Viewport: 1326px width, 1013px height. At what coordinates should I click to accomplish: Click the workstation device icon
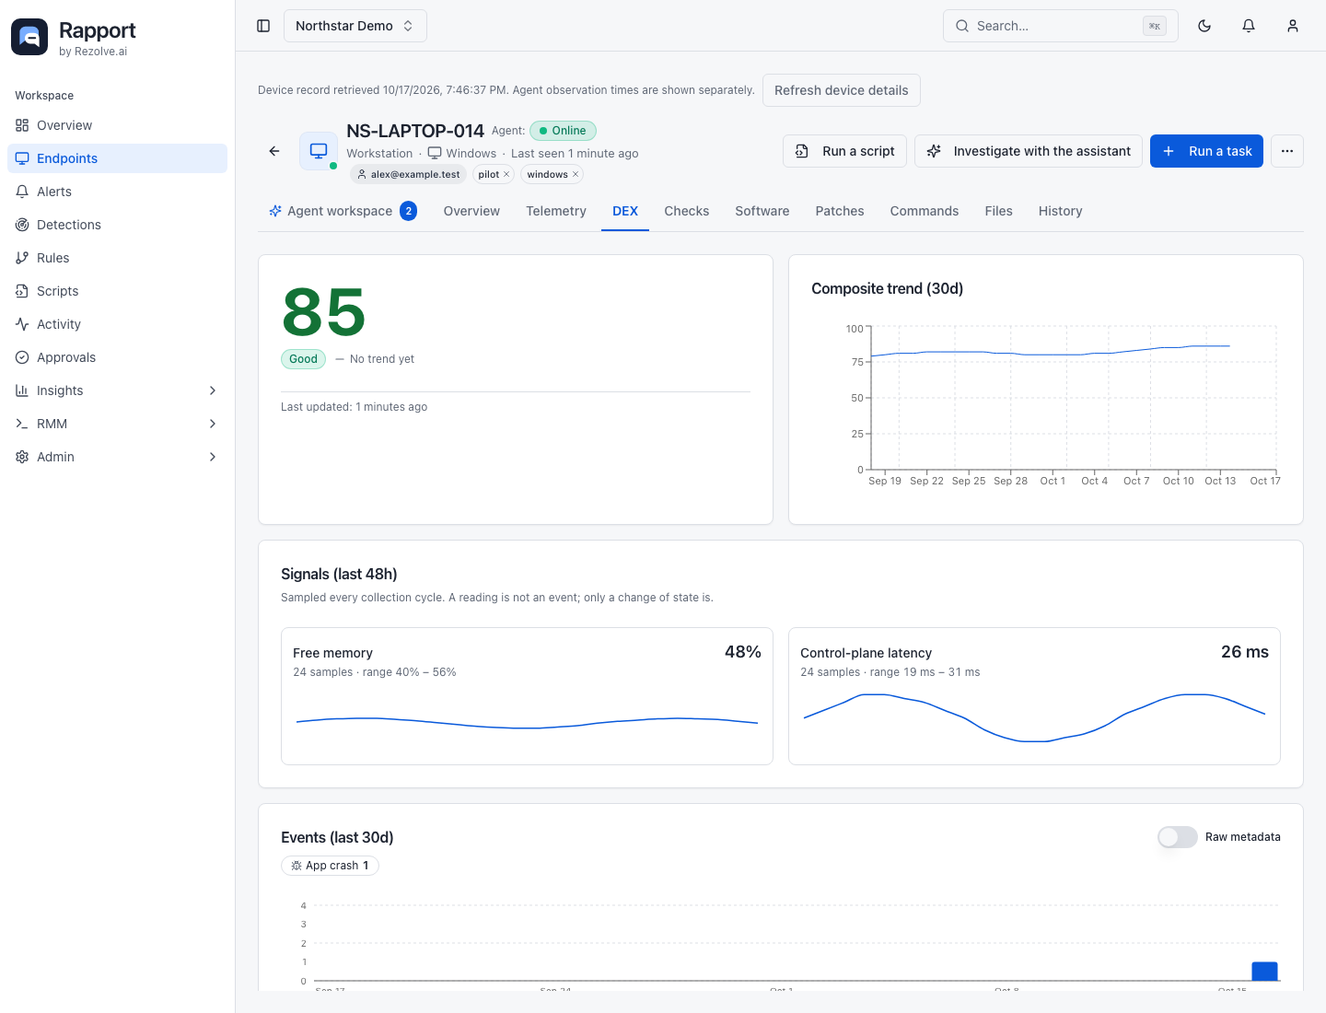[x=319, y=151]
